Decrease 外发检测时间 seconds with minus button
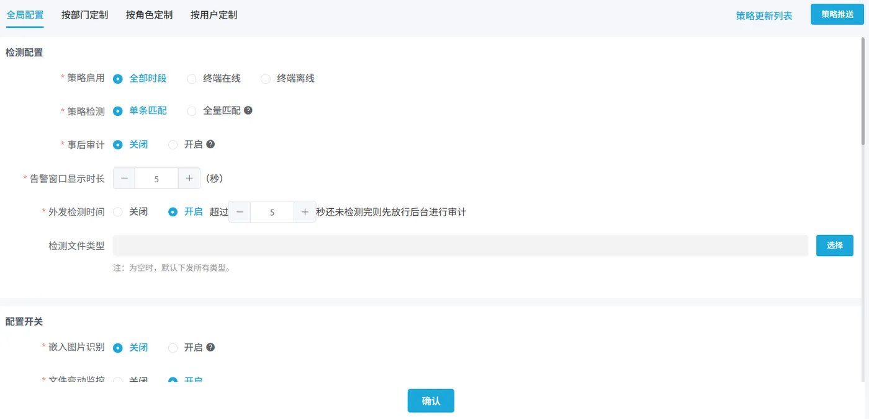 [x=240, y=212]
